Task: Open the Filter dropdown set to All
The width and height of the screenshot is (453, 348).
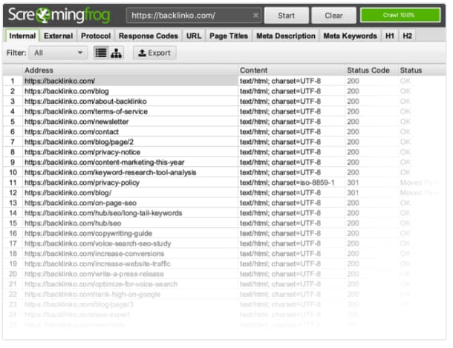Action: [x=59, y=53]
